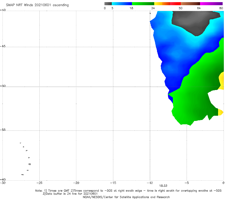
Task: Pick the brown segment of the colorbar
Action: [190, 4]
